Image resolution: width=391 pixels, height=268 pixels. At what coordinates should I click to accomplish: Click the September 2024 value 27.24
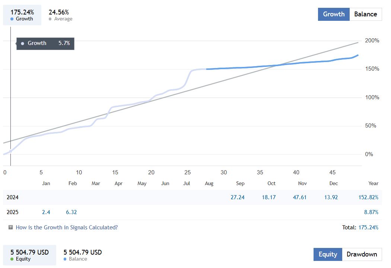point(238,197)
